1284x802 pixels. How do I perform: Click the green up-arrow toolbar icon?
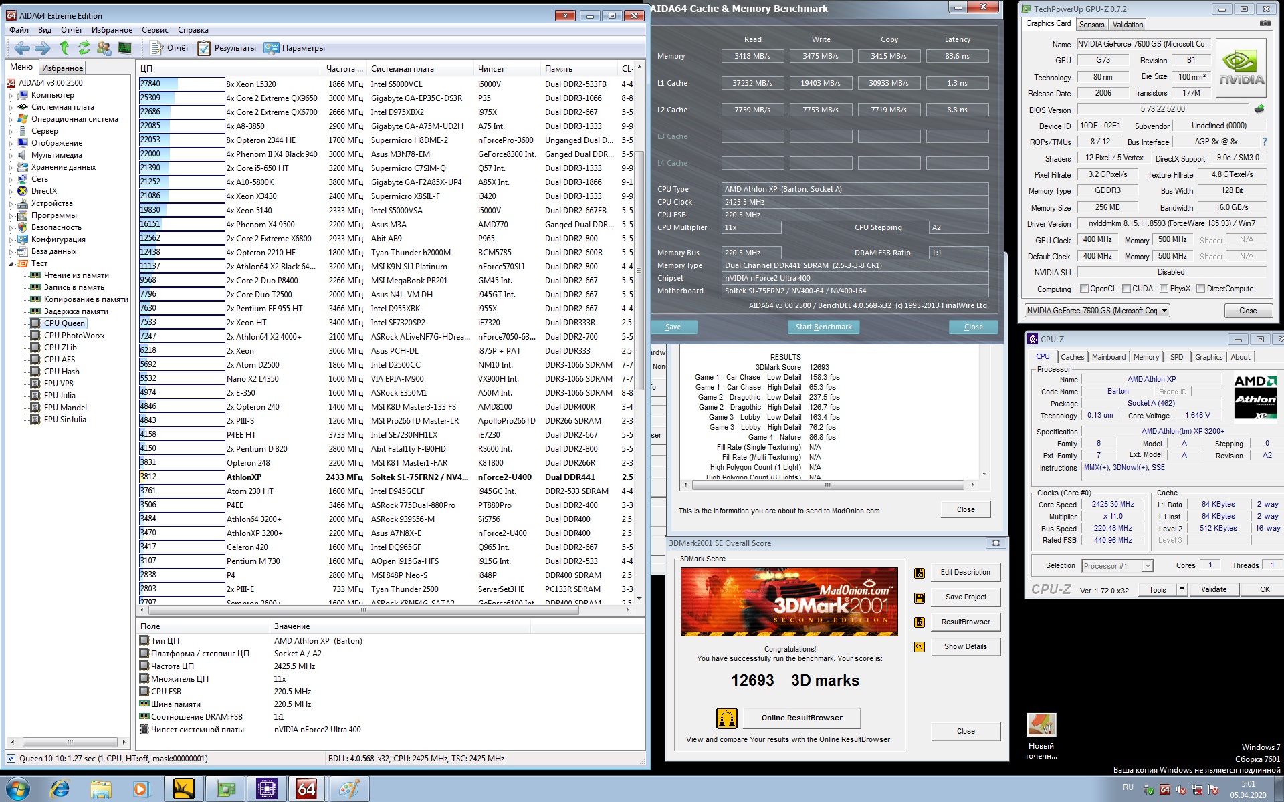pos(64,48)
